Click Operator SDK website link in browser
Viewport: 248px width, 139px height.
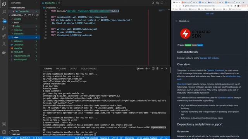coord(209,58)
